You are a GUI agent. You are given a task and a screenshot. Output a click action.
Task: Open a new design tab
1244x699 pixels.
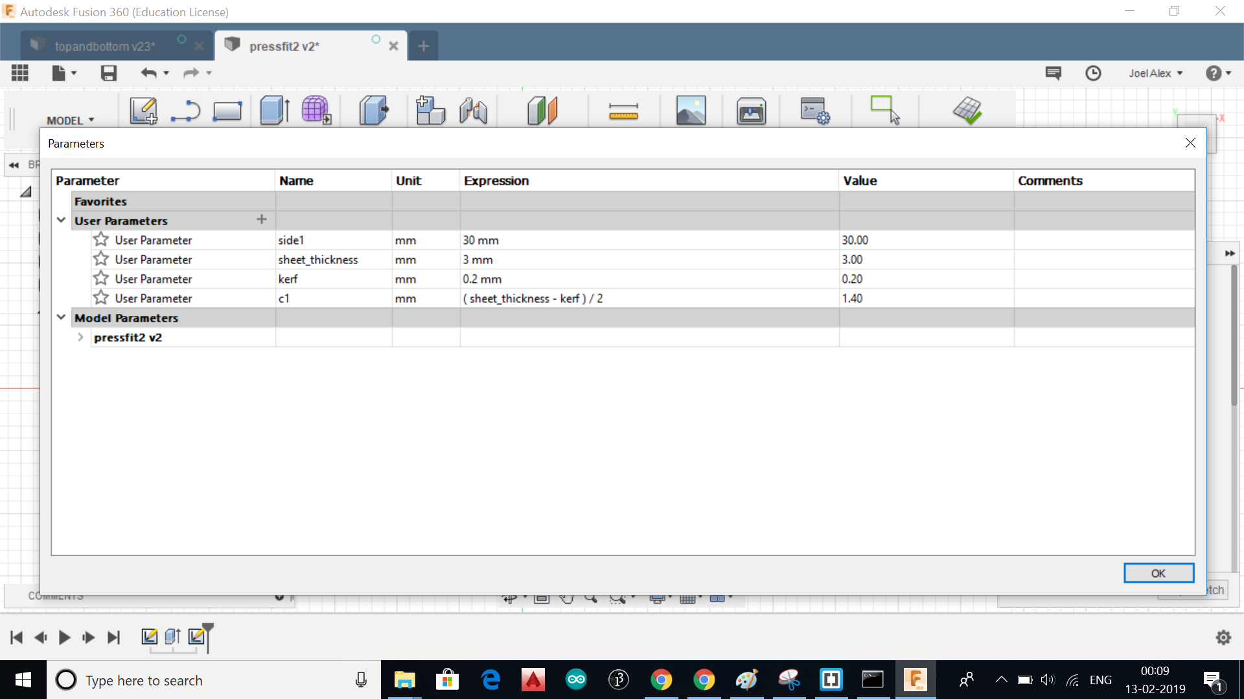tap(423, 46)
